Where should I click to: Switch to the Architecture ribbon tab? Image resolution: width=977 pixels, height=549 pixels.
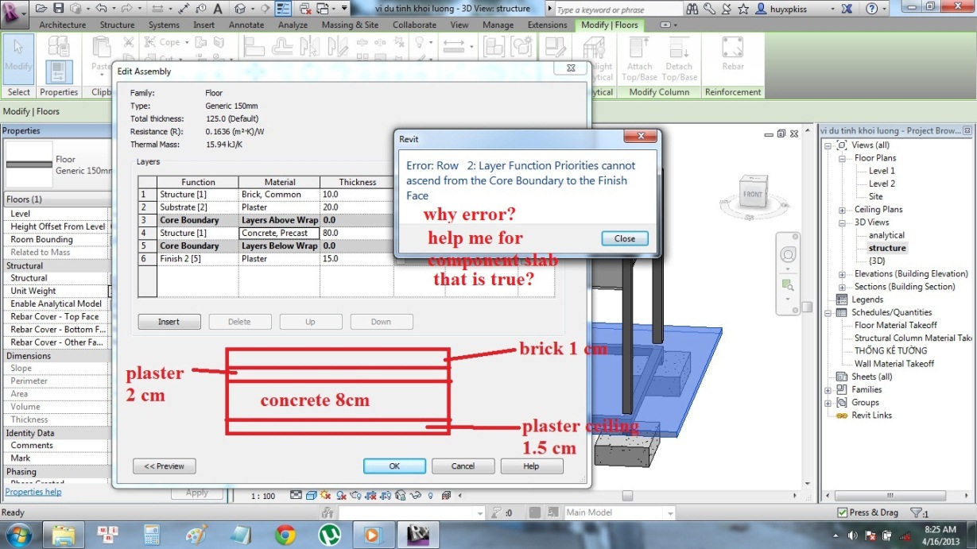62,25
